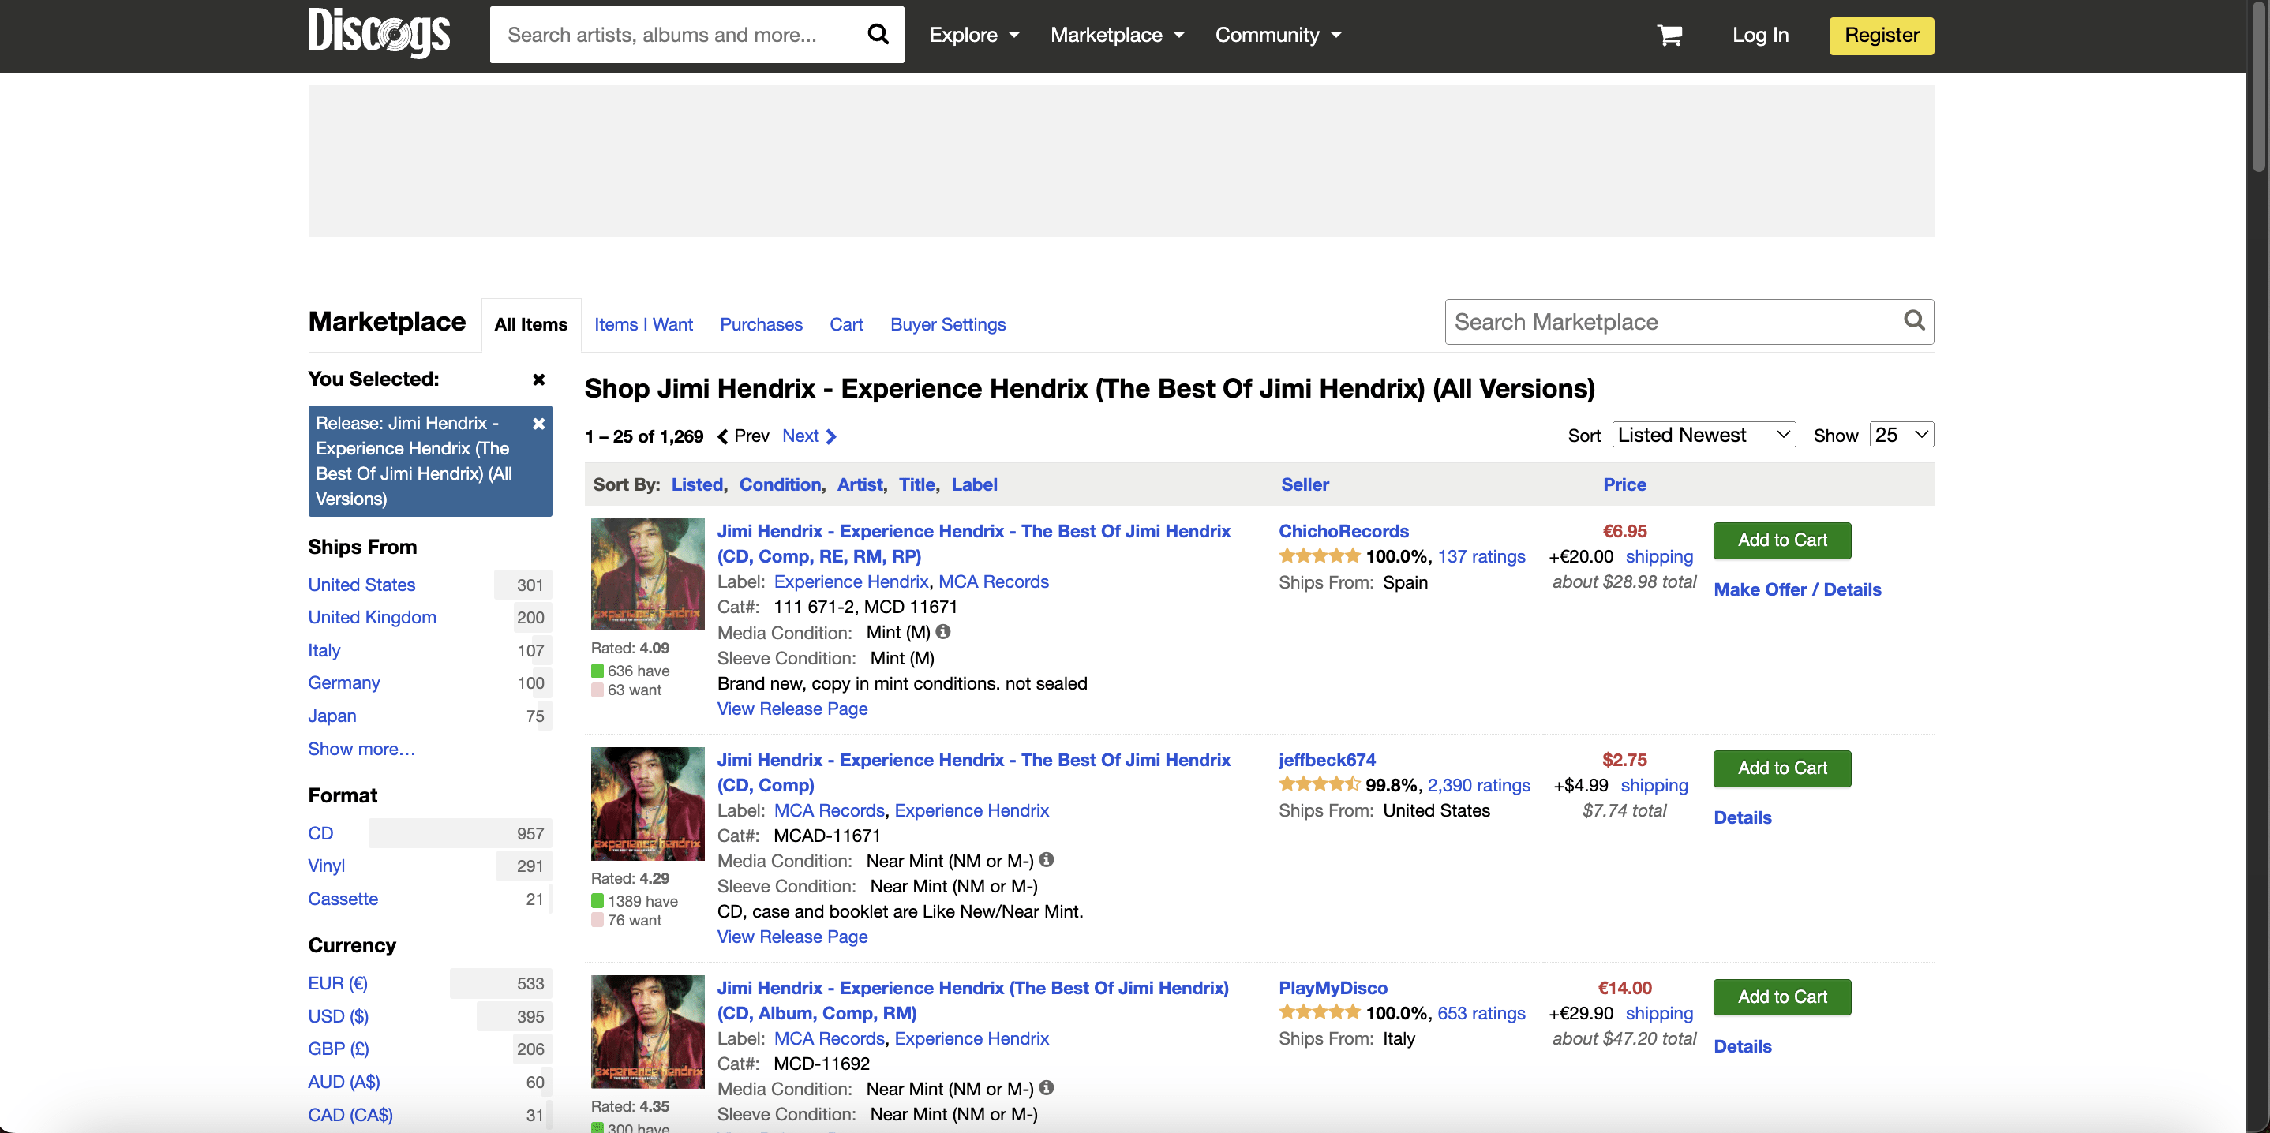Click the top search magnifier icon
Viewport: 2270px width, 1133px height.
877,35
